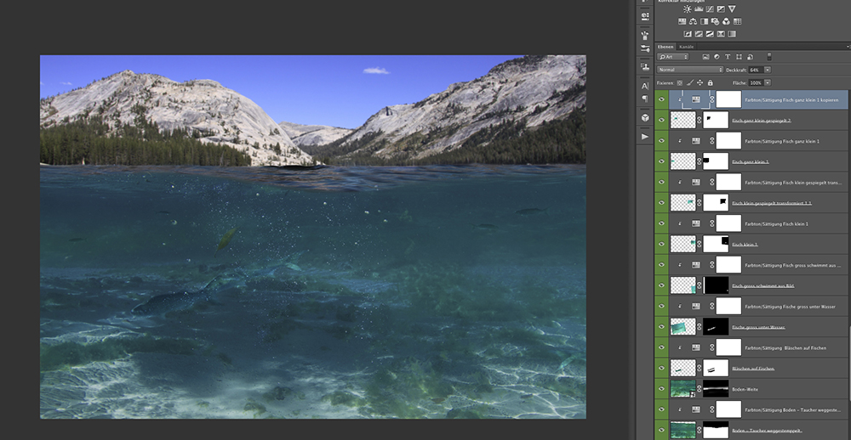Viewport: 851px width, 440px height.
Task: Click the Deckkraft 64% opacity field
Action: 755,70
